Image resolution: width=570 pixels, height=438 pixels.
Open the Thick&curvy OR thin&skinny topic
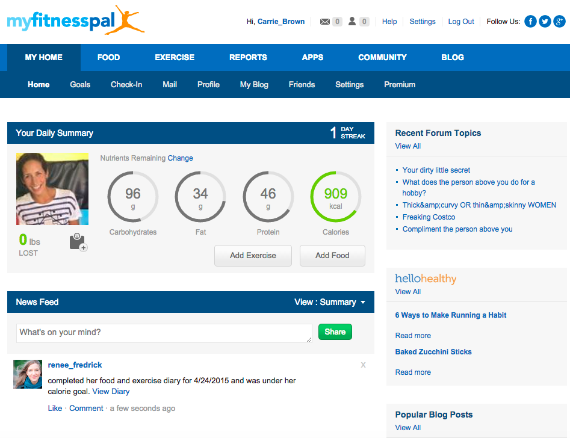(x=479, y=205)
